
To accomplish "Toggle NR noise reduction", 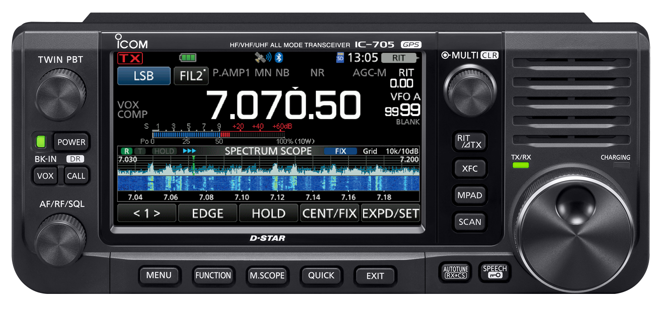I will point(317,73).
